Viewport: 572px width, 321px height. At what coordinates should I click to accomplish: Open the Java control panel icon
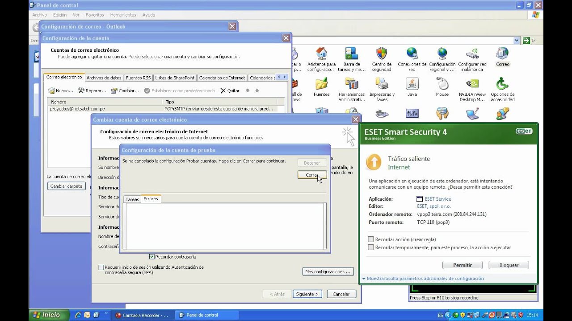point(412,87)
